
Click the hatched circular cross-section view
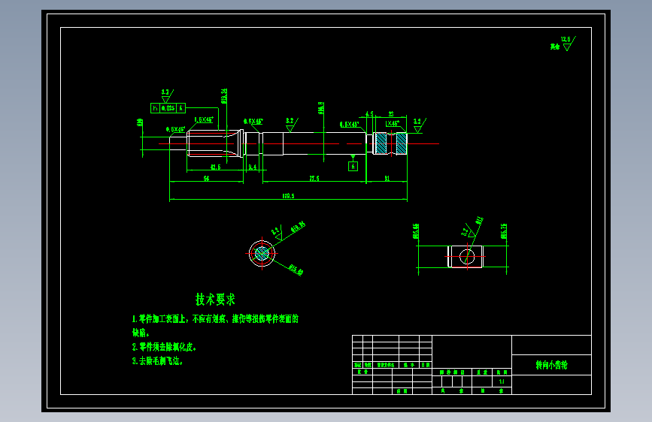262,253
